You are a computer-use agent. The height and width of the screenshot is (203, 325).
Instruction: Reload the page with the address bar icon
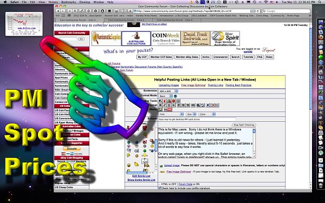tap(258, 11)
